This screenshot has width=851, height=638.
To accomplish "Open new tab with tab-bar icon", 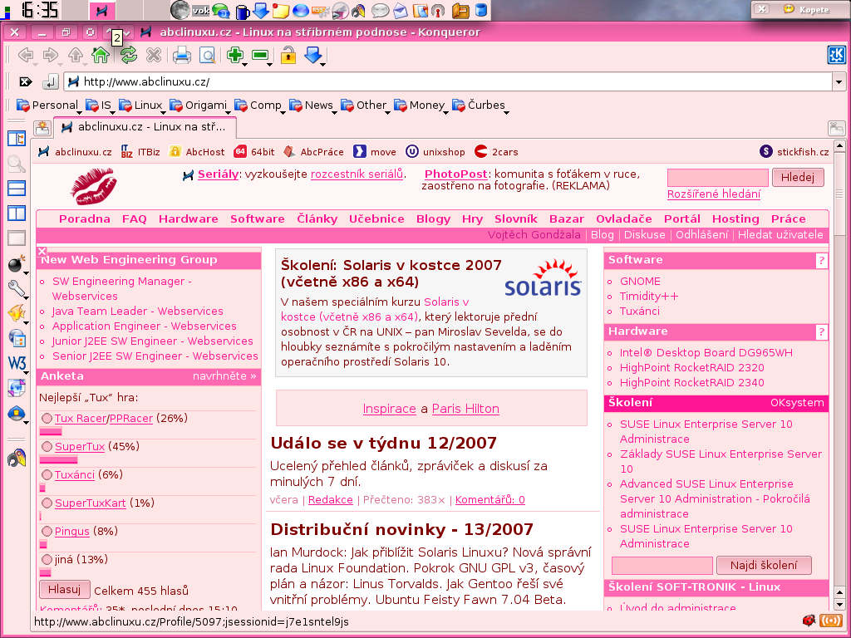I will [42, 128].
